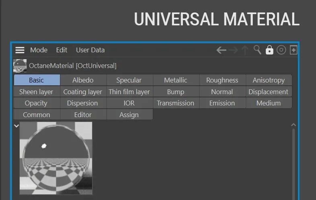316x200 pixels.
Task: Open the Sheen layer tab
Action: tap(37, 92)
